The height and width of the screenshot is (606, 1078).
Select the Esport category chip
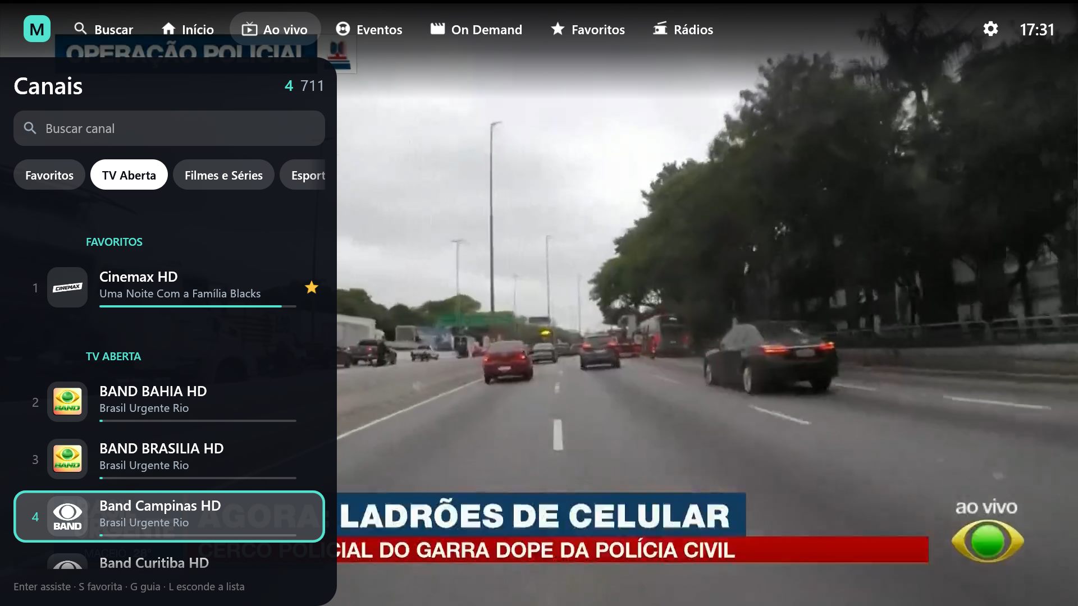303,175
